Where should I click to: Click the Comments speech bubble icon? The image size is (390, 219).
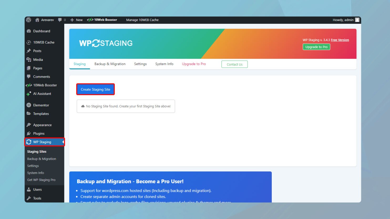pos(29,77)
